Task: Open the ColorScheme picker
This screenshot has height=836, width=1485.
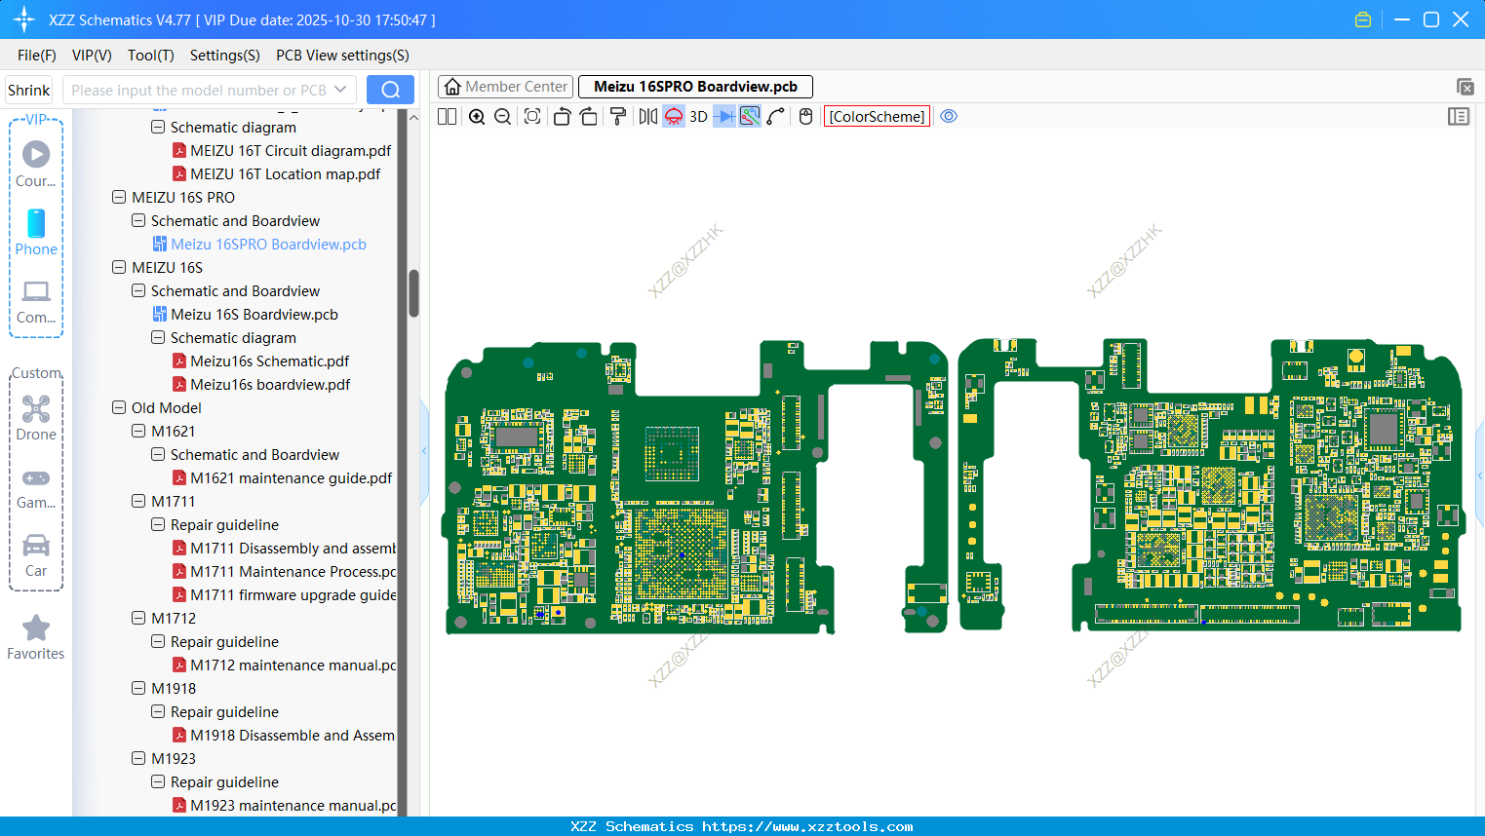Action: tap(877, 117)
